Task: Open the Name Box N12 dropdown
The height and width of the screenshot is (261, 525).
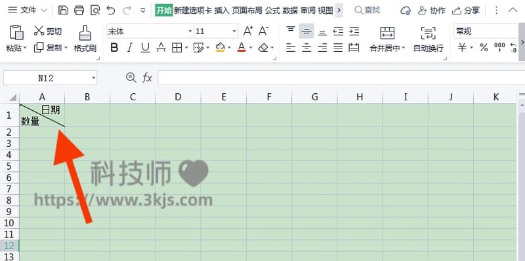Action: tap(93, 78)
